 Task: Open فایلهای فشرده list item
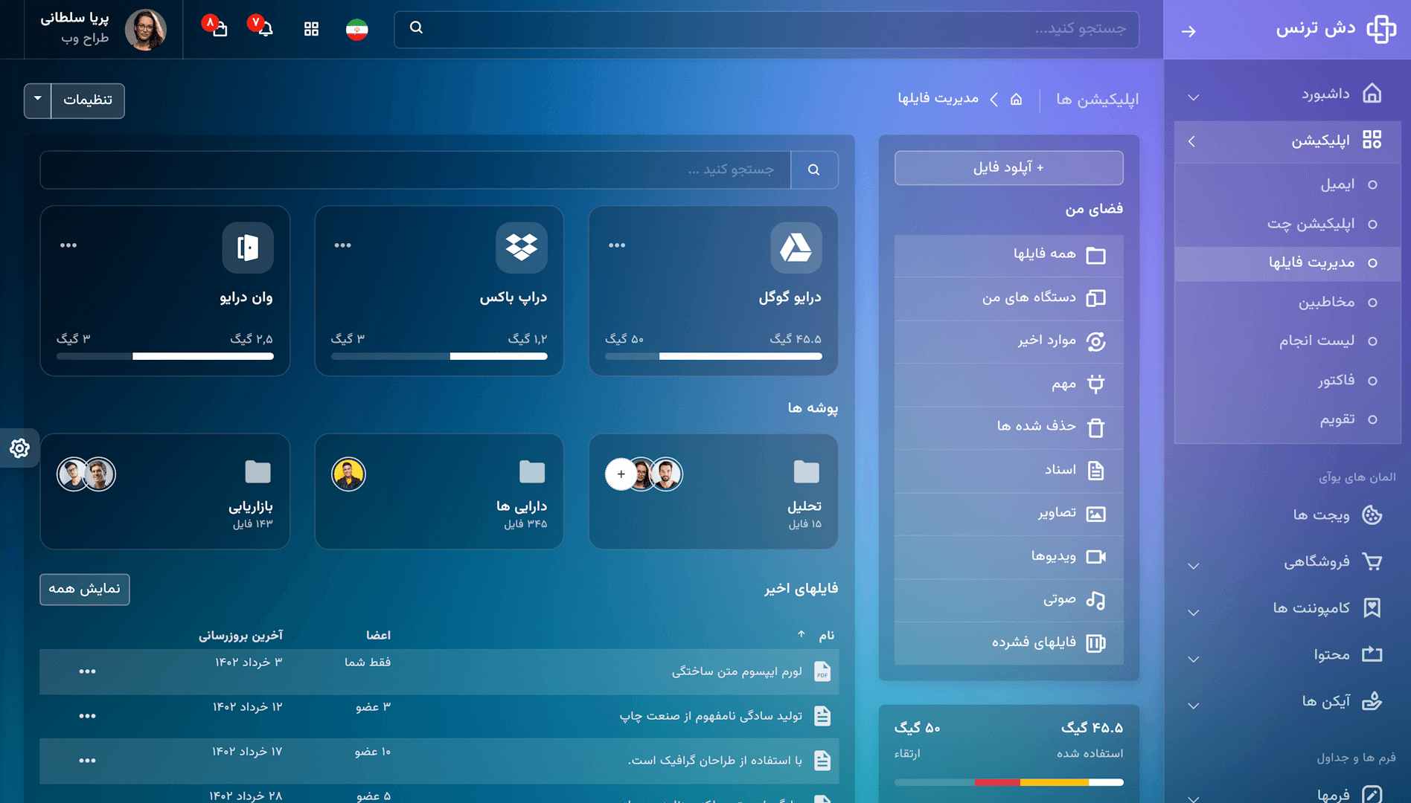pos(1009,642)
